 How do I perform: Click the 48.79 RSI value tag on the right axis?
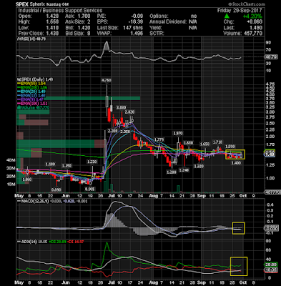[271, 57]
